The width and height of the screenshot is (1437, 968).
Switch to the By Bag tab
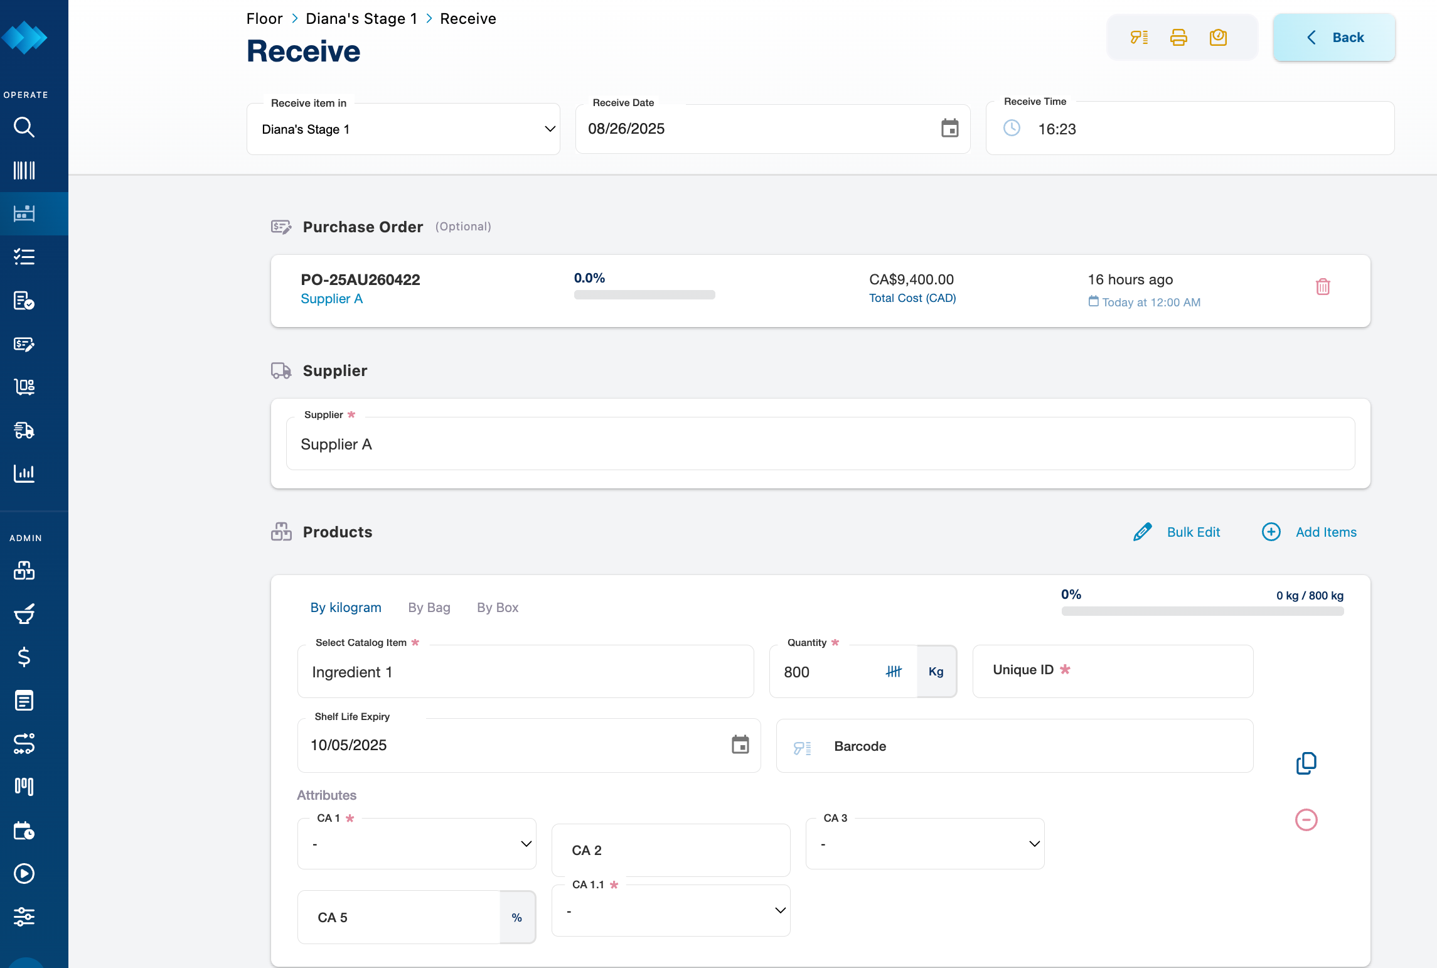429,608
